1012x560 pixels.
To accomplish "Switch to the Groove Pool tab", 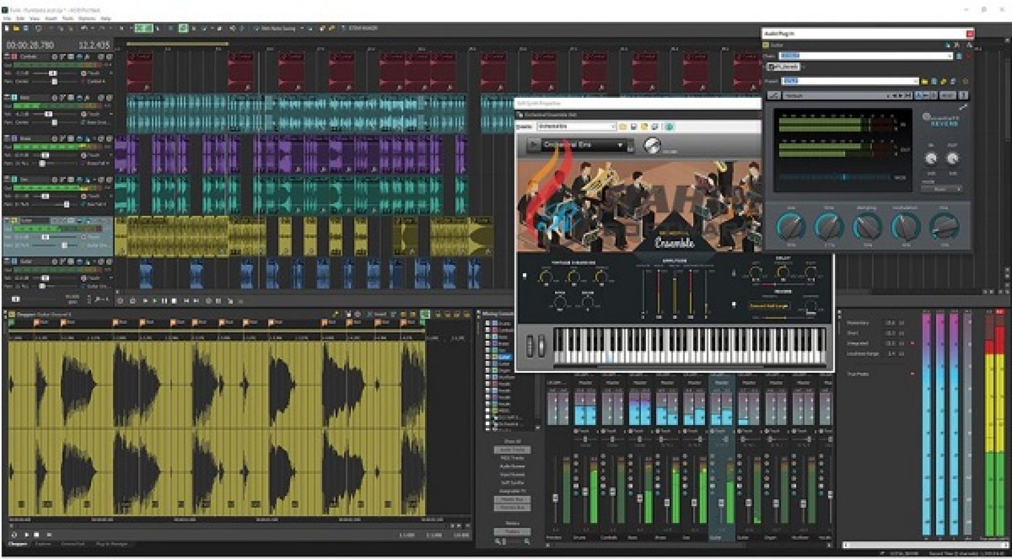I will point(73,544).
